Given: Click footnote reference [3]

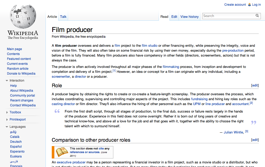Looking at the screenshot, I should pyautogui.click(x=247, y=131).
